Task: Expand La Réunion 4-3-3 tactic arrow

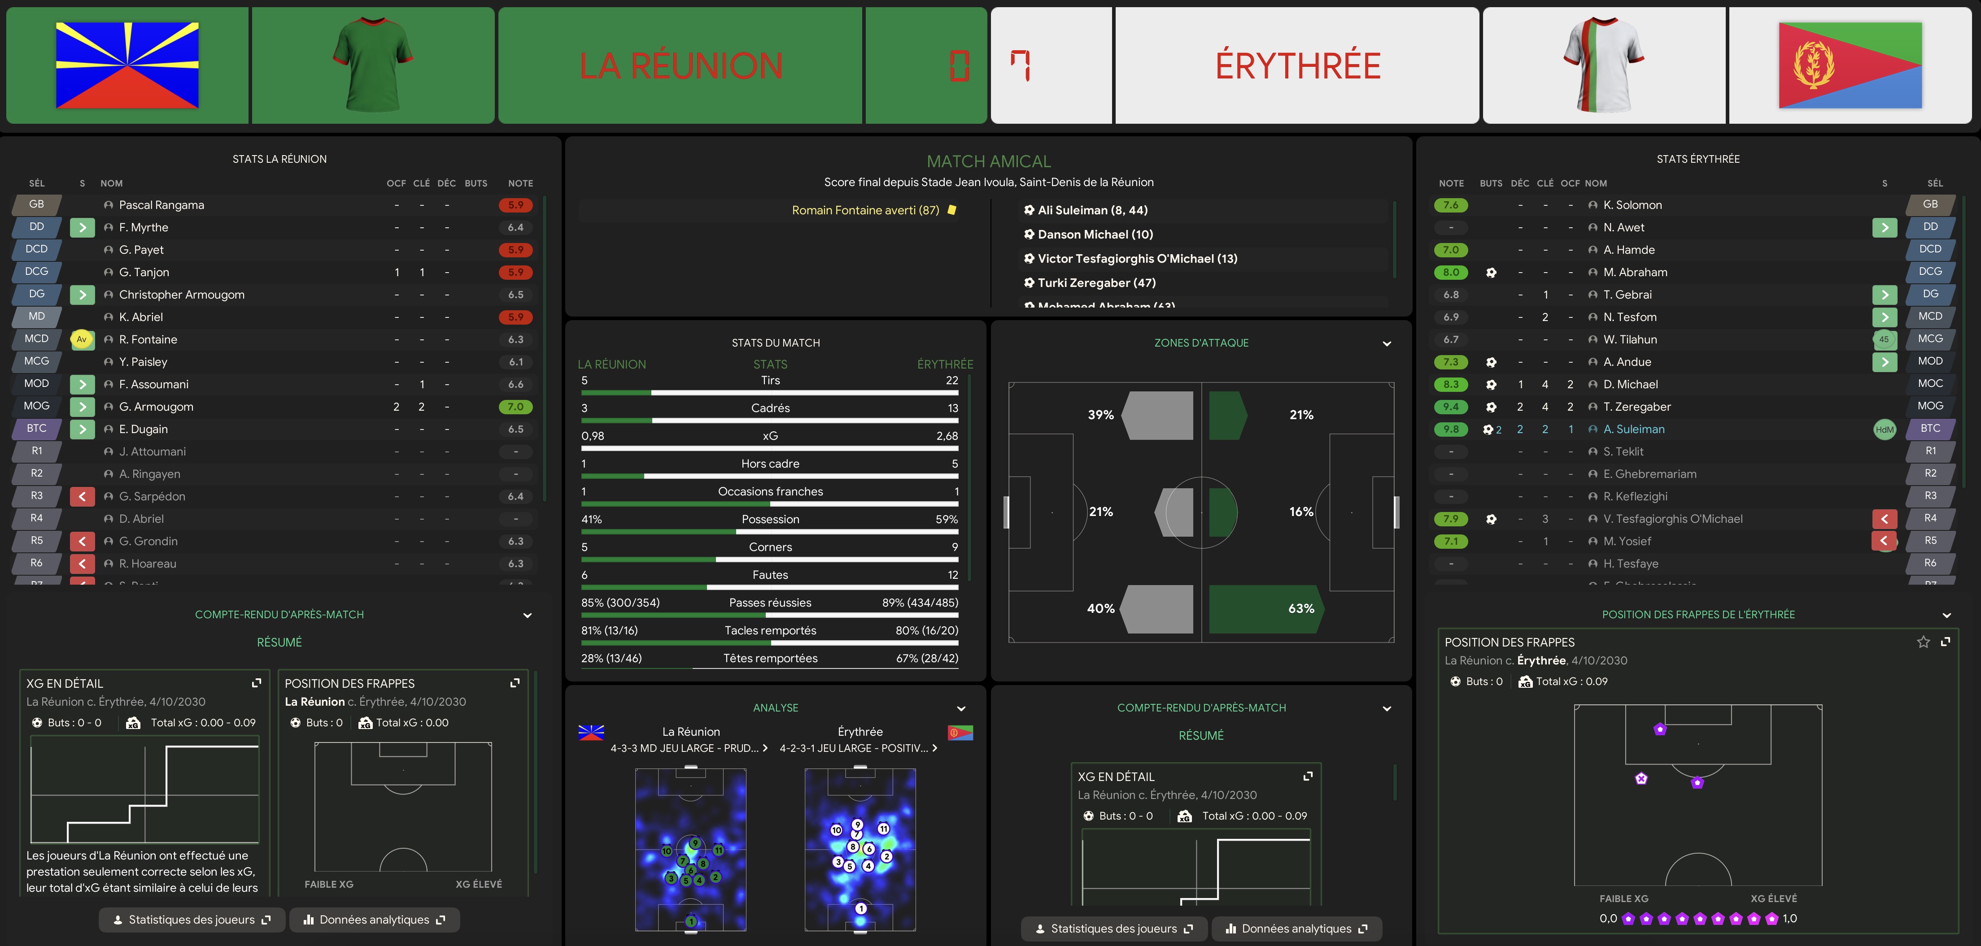Action: (764, 748)
